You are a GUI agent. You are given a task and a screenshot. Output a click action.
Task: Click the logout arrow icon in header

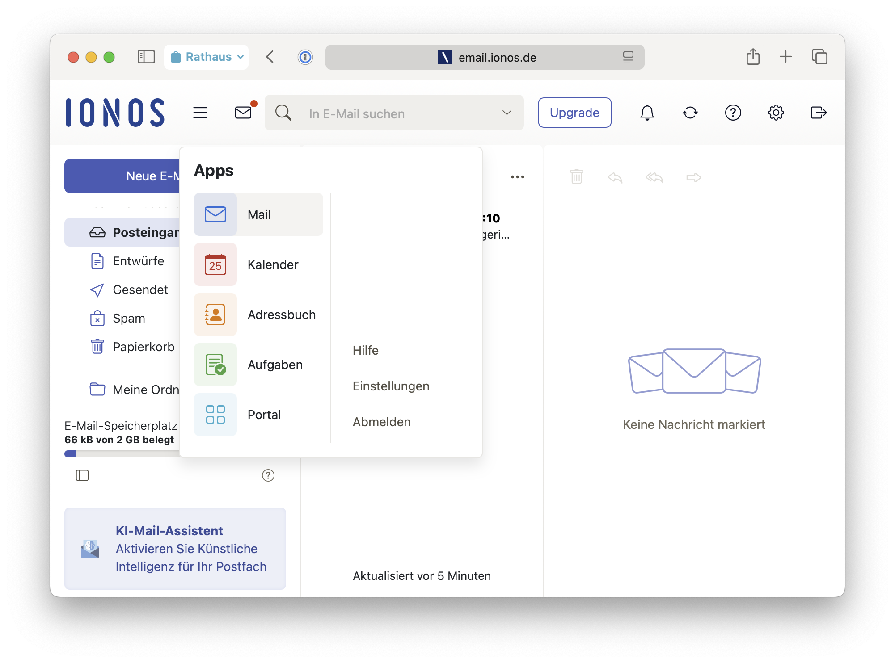[818, 113]
